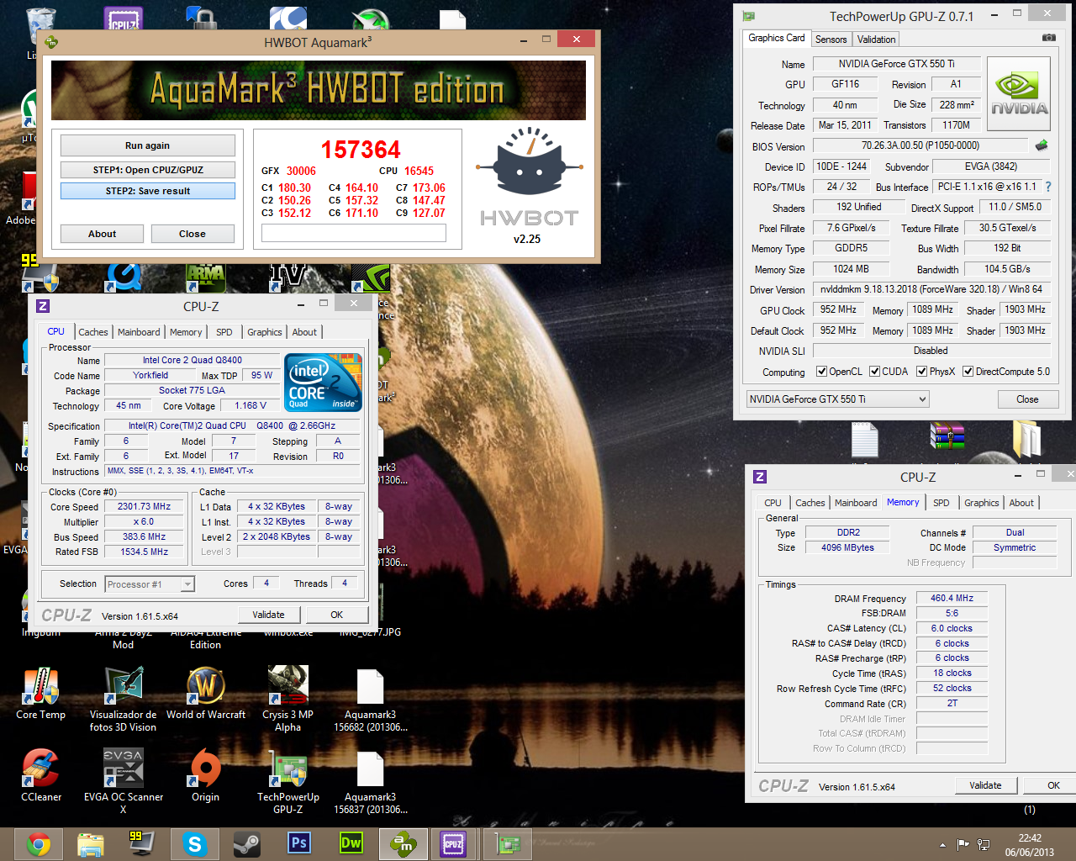Toggle the OpenCL checkbox in GPU-Z
Viewport: 1076px width, 861px height.
tap(821, 371)
